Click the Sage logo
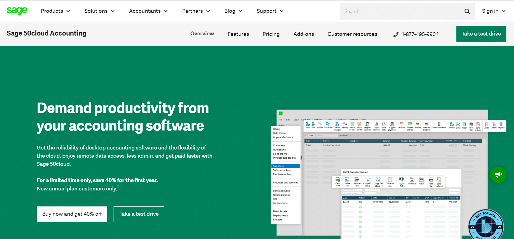The width and height of the screenshot is (514, 239). pos(17,11)
